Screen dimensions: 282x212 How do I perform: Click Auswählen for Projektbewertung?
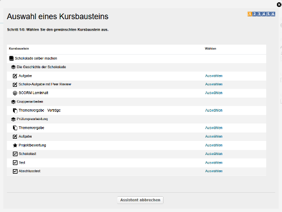214,145
